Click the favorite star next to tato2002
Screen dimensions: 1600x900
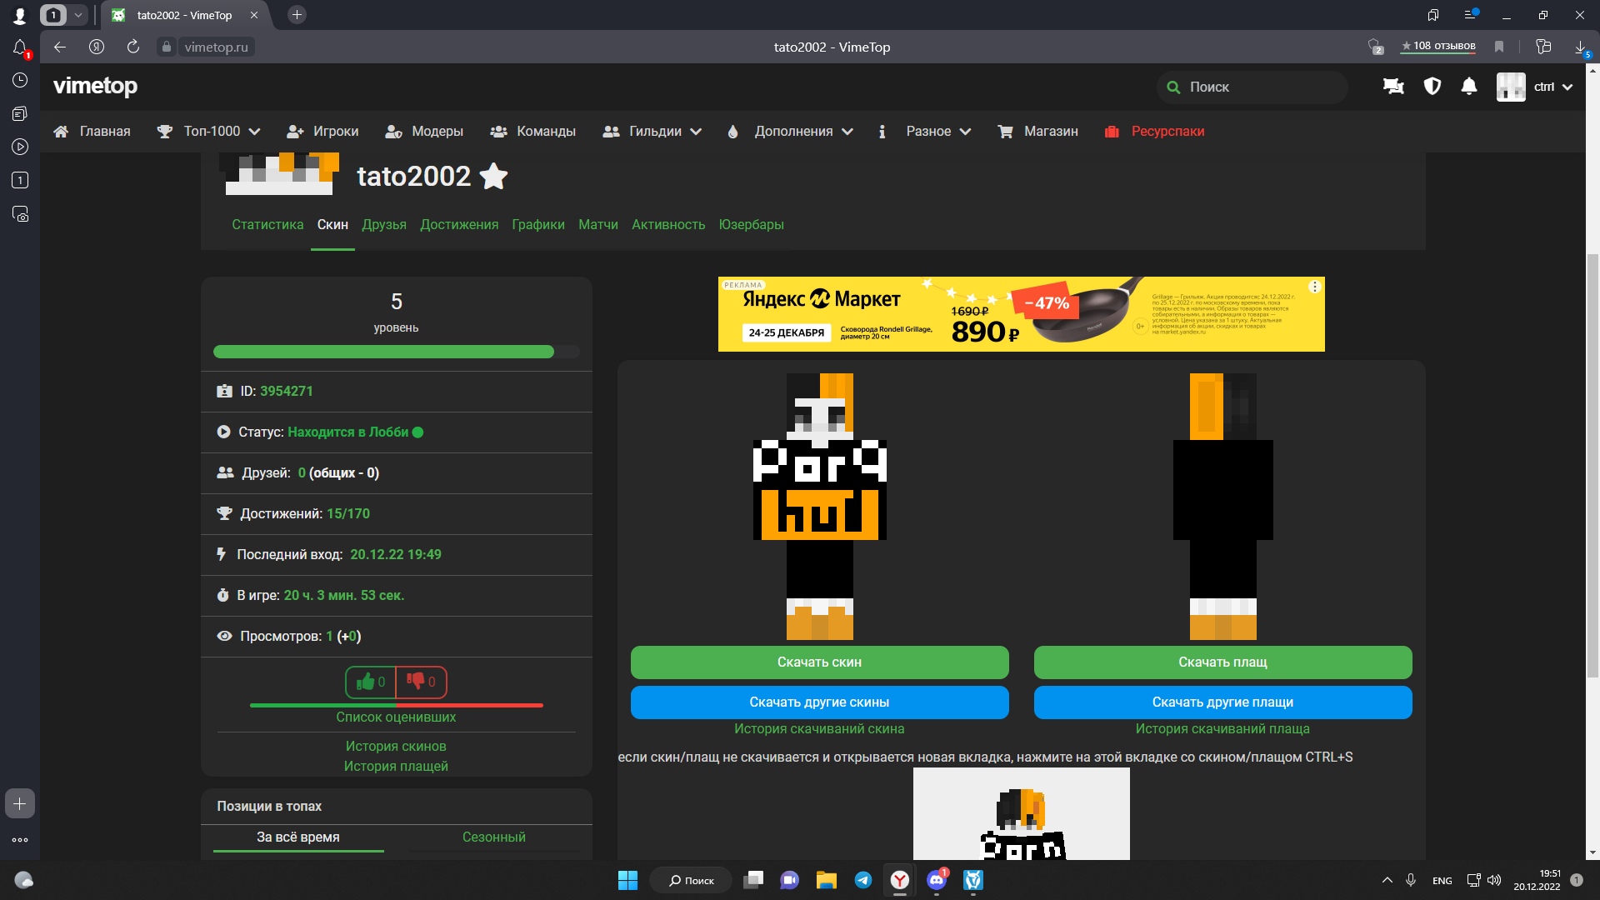pos(494,177)
